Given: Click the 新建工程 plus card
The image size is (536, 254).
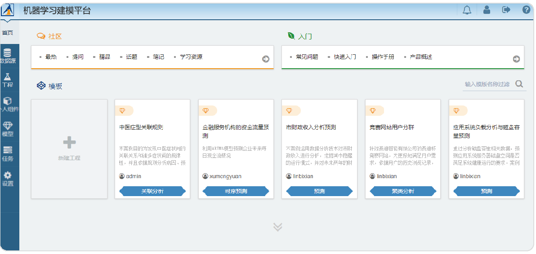Looking at the screenshot, I should (x=69, y=149).
